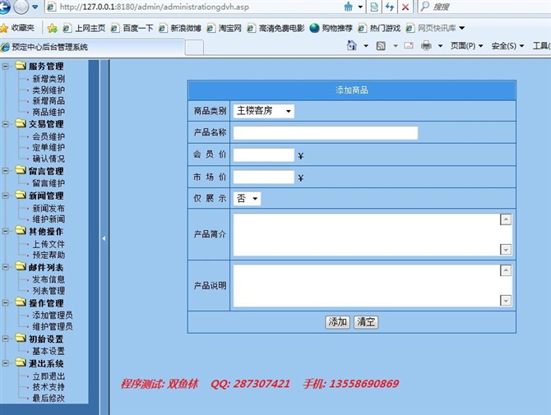Click the 购物推荐 globe bookmark icon
The width and height of the screenshot is (551, 415).
314,28
